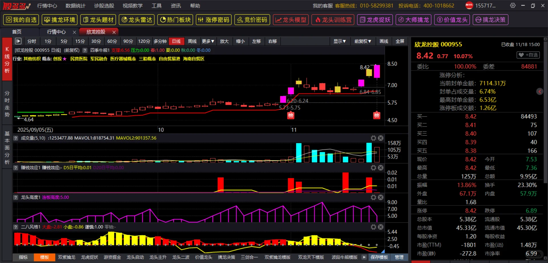Click help question mark next to 前复权 label
Viewport: 548px width, 263px height.
click(85, 50)
